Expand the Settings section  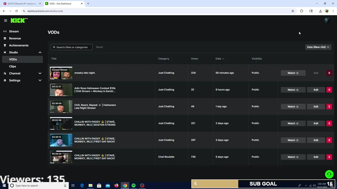(40, 80)
